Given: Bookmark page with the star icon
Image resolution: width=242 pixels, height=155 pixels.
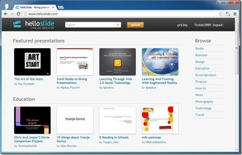Looking at the screenshot, I should [221, 14].
